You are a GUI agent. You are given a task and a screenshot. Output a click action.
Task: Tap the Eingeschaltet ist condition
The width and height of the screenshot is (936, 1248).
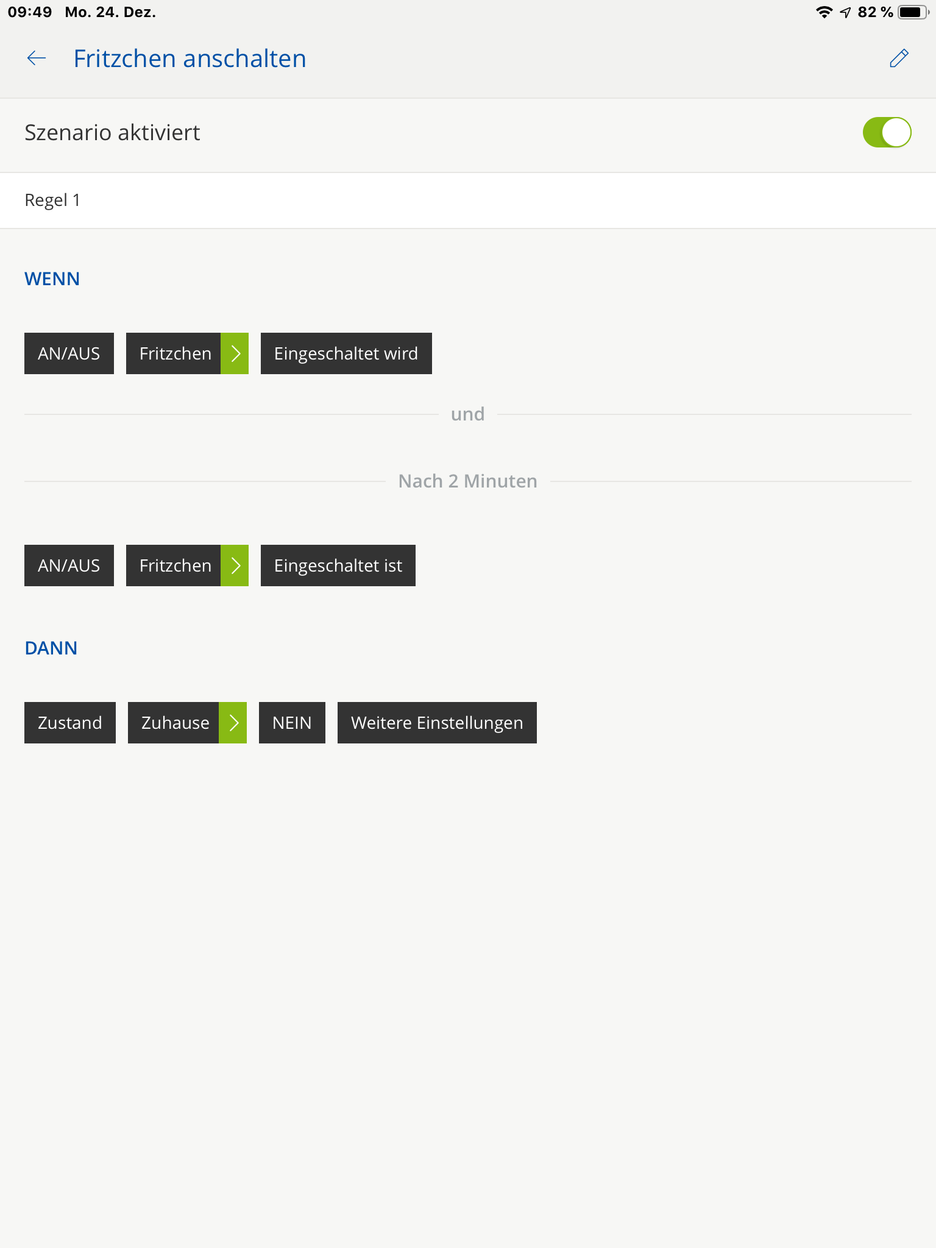(338, 565)
